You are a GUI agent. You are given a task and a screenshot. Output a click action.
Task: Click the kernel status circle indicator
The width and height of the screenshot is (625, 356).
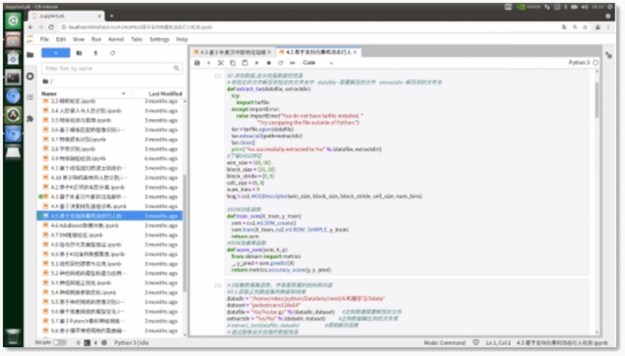[x=596, y=63]
